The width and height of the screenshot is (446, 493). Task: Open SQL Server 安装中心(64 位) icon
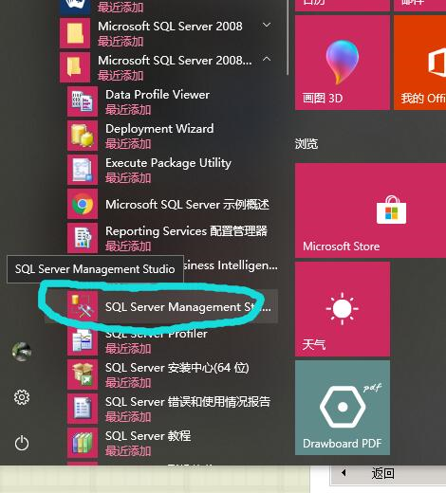pos(83,374)
